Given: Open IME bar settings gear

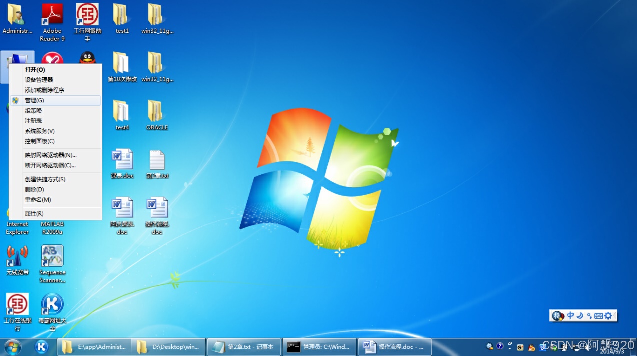Looking at the screenshot, I should 608,316.
